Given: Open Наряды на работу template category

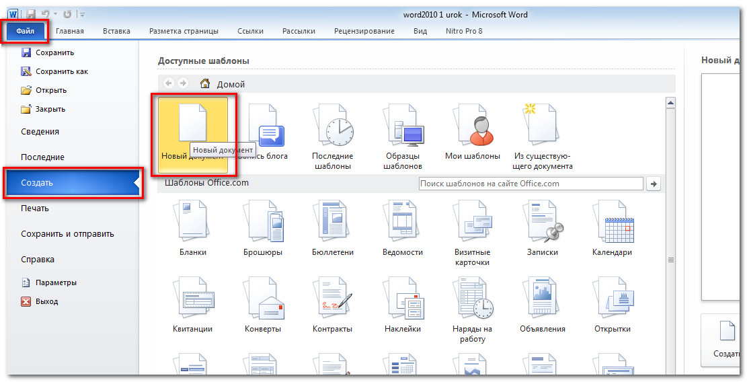Looking at the screenshot, I should [472, 309].
